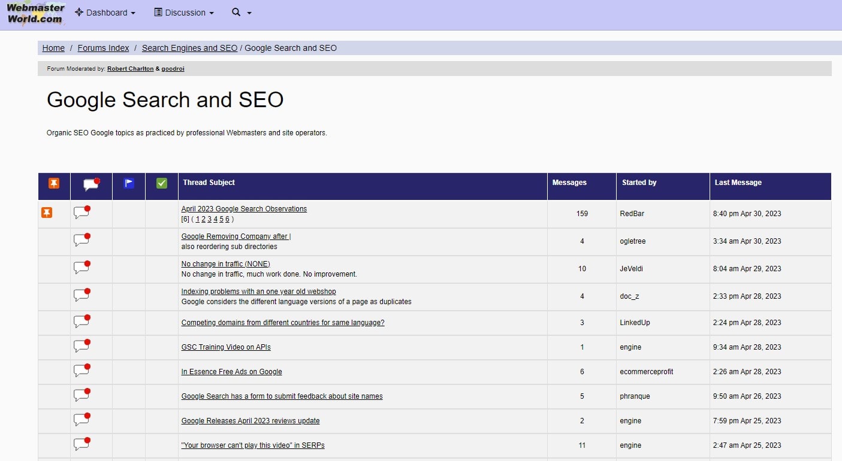Click author name phranque
Image resolution: width=842 pixels, height=461 pixels.
(x=635, y=396)
